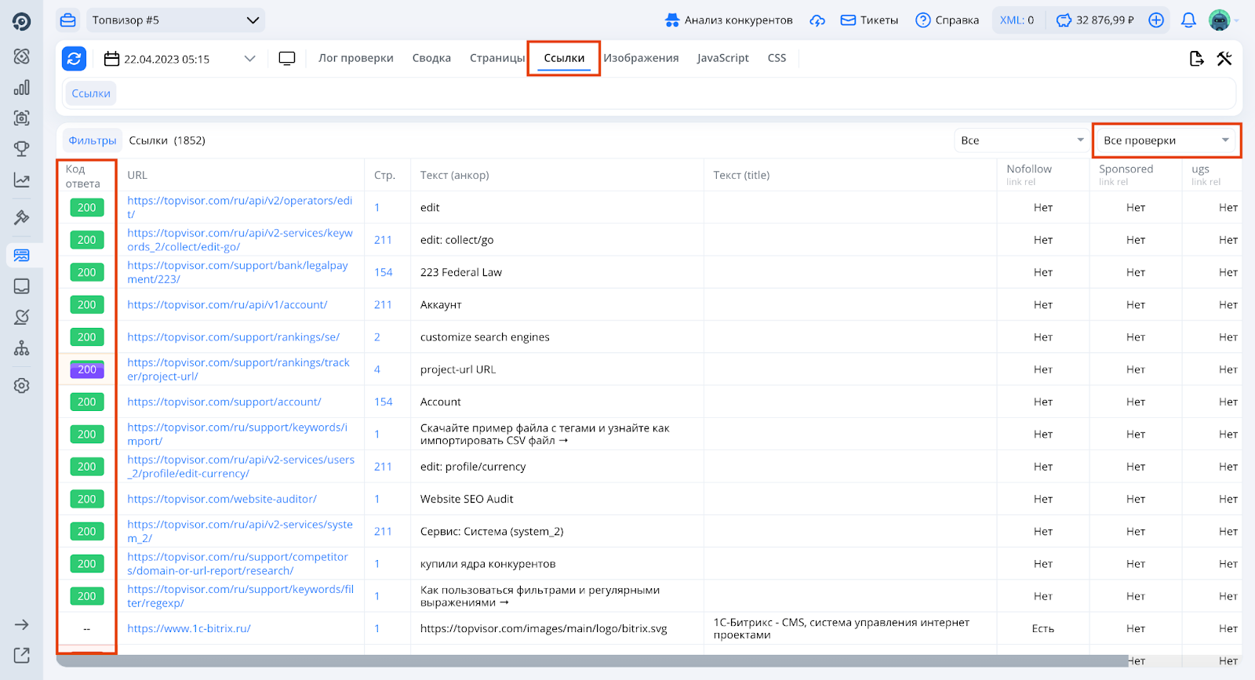Click the desktop monitor device icon

point(287,58)
